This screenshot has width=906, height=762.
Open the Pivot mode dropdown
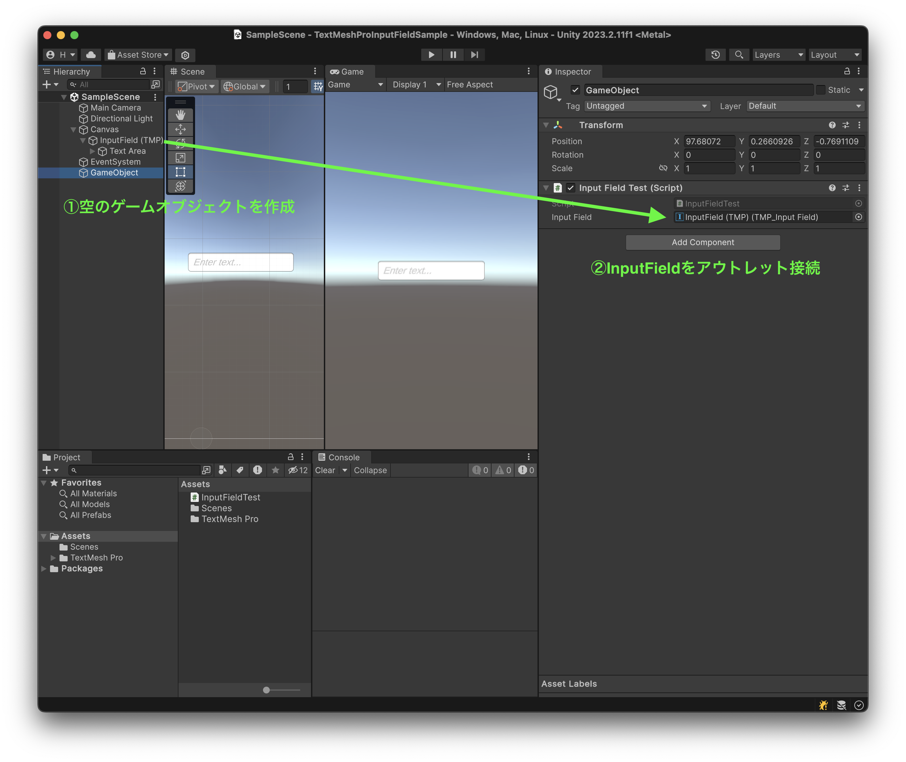pyautogui.click(x=196, y=86)
